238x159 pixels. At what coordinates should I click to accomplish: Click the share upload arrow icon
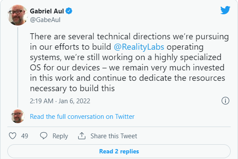coord(82,136)
